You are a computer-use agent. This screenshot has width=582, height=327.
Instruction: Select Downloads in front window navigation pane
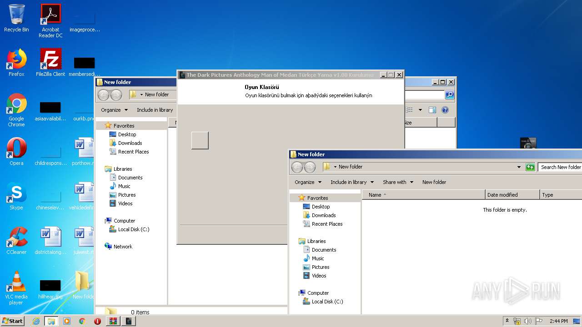pyautogui.click(x=323, y=215)
